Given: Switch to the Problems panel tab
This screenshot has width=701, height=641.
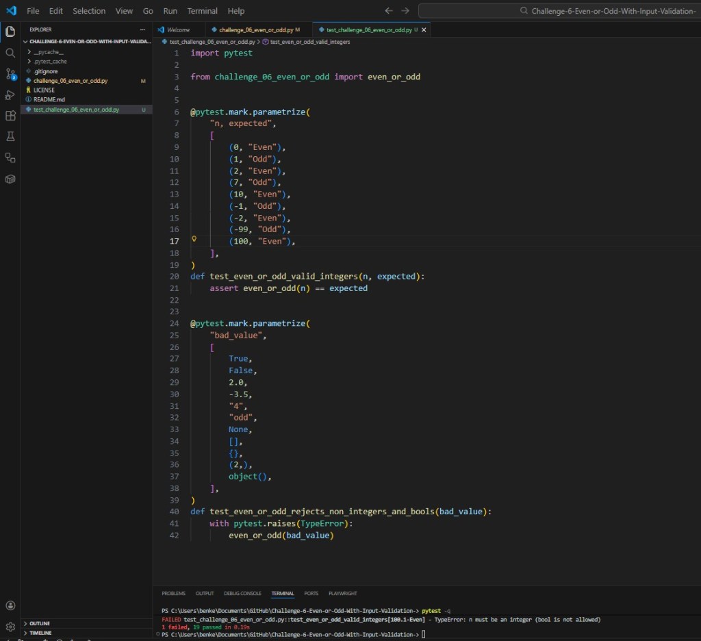Looking at the screenshot, I should pyautogui.click(x=173, y=593).
